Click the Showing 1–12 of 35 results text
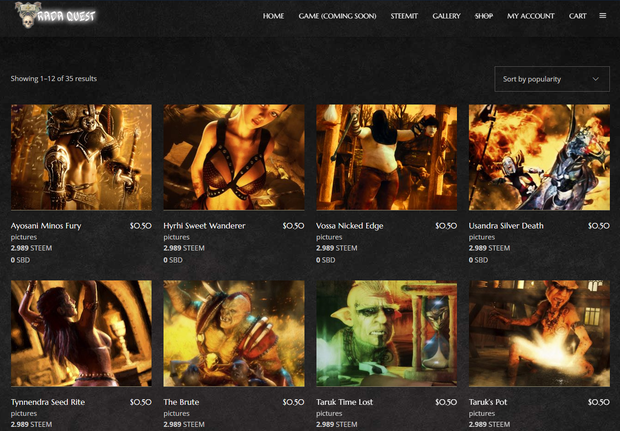Screen dimensions: 620x431 pyautogui.click(x=54, y=79)
